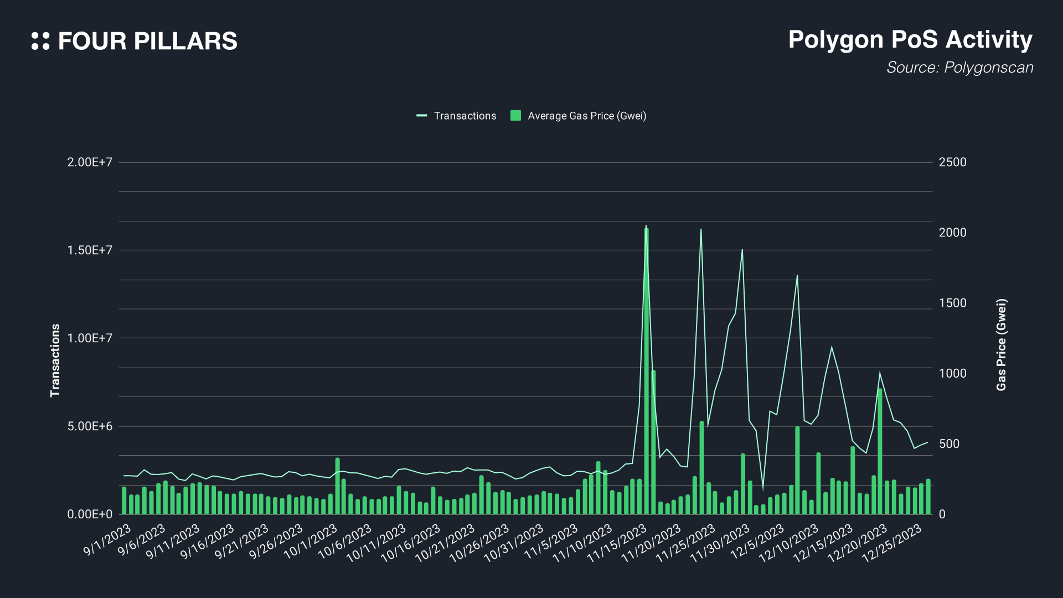1063x598 pixels.
Task: Click the 10/1/2023 date axis label
Action: click(311, 542)
